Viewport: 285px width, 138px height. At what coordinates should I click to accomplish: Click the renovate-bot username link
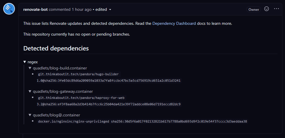coord(35,9)
